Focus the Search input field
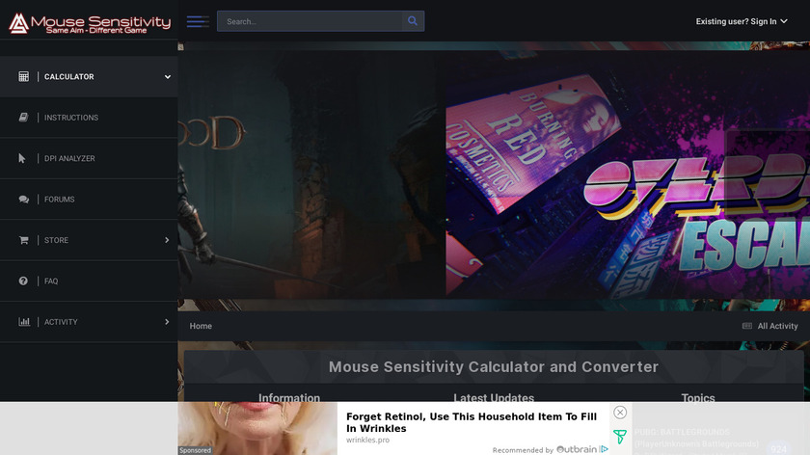Image resolution: width=810 pixels, height=455 pixels. pyautogui.click(x=310, y=21)
